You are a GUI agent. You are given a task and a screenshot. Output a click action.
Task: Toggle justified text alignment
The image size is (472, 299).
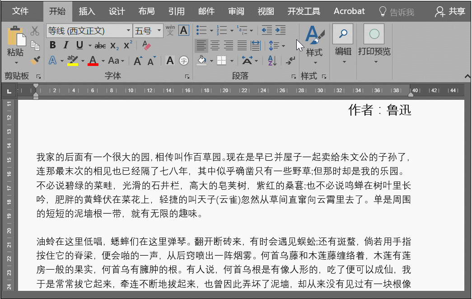pos(242,46)
